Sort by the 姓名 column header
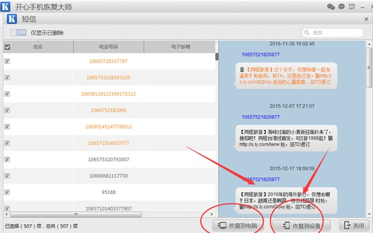Image resolution: width=373 pixels, height=233 pixels. [38, 47]
